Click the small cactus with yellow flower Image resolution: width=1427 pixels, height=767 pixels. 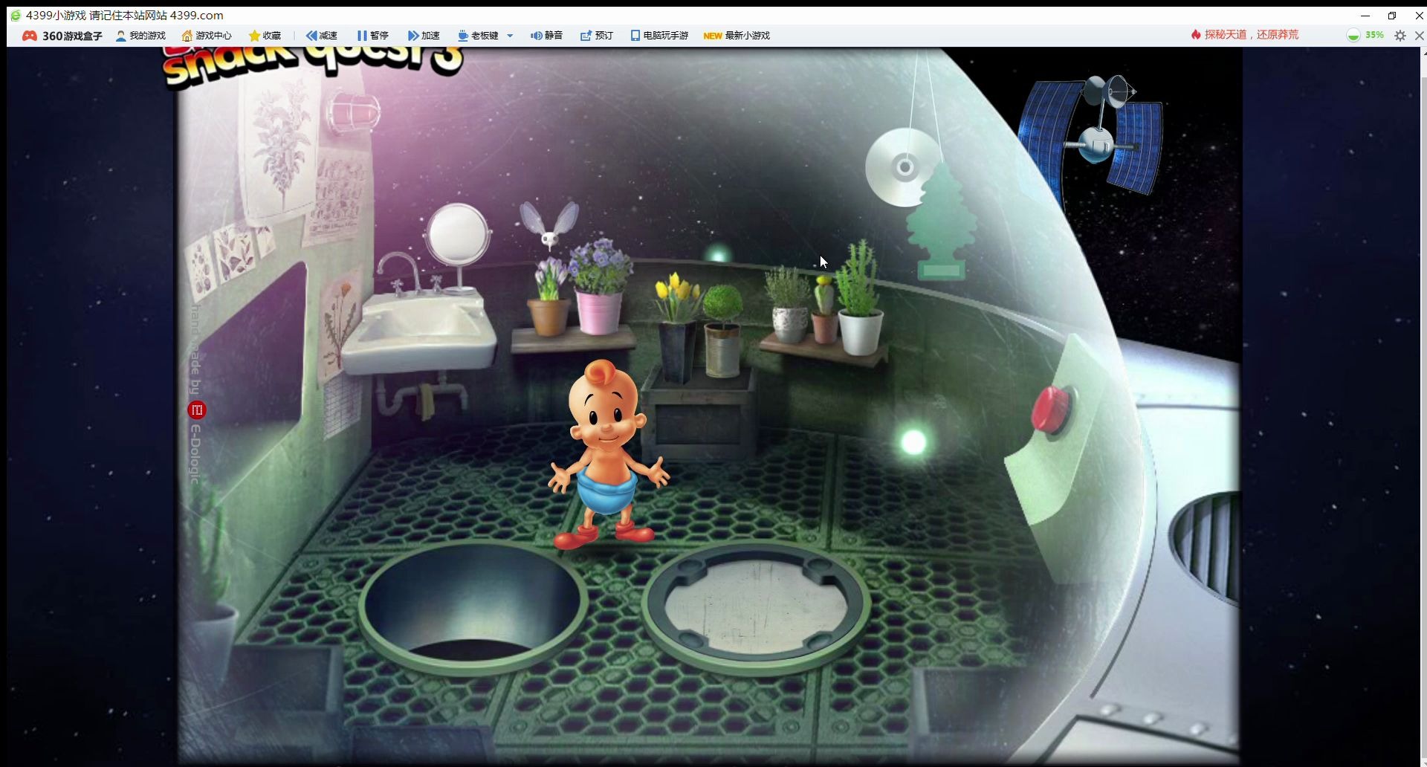point(824,310)
